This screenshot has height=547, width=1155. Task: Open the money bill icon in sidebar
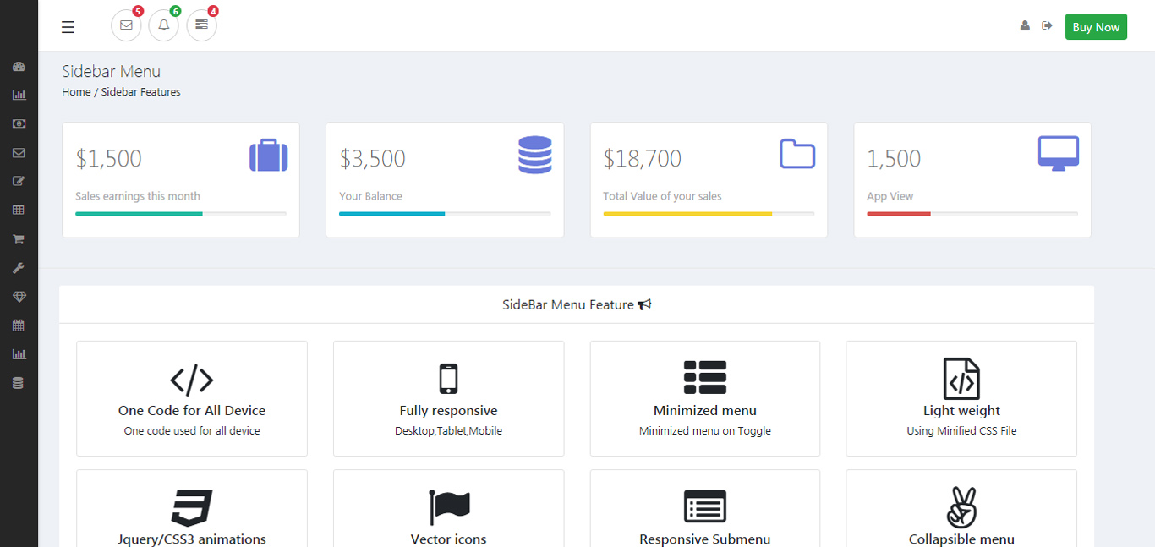pyautogui.click(x=19, y=123)
